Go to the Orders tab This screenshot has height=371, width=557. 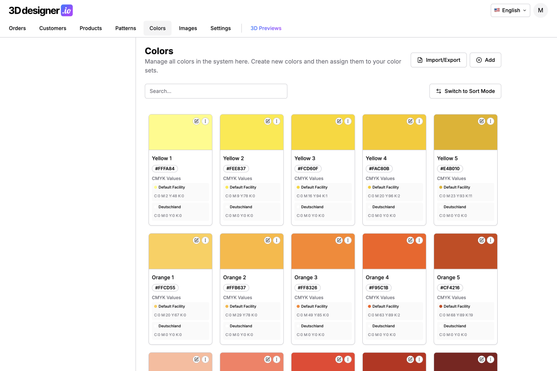[17, 28]
